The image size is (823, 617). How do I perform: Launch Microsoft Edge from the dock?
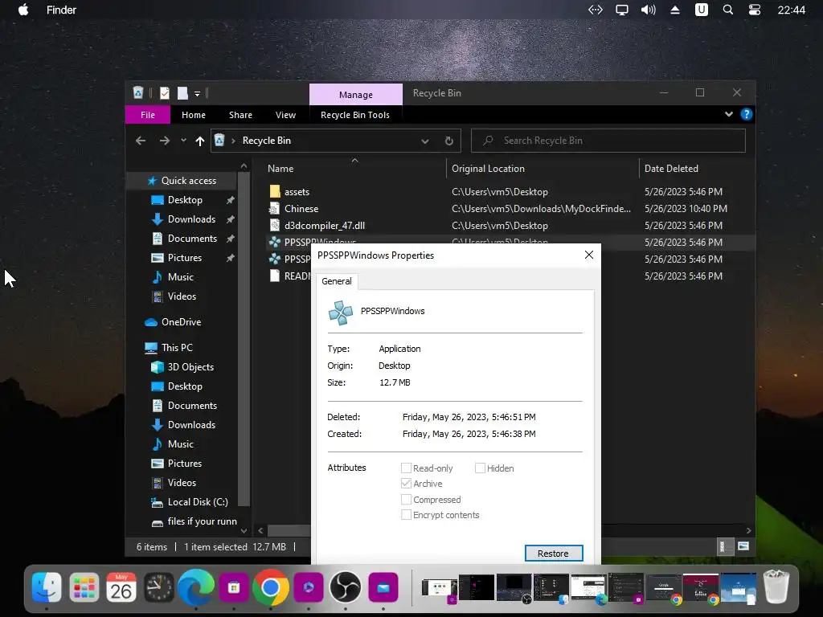pos(196,587)
